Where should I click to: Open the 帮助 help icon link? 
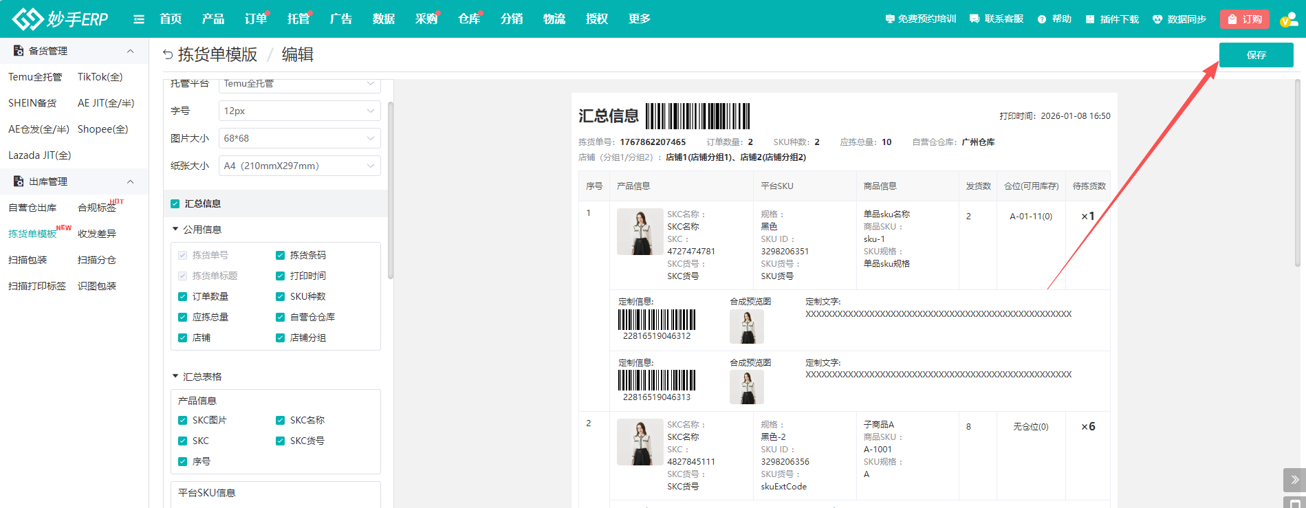coord(1042,19)
